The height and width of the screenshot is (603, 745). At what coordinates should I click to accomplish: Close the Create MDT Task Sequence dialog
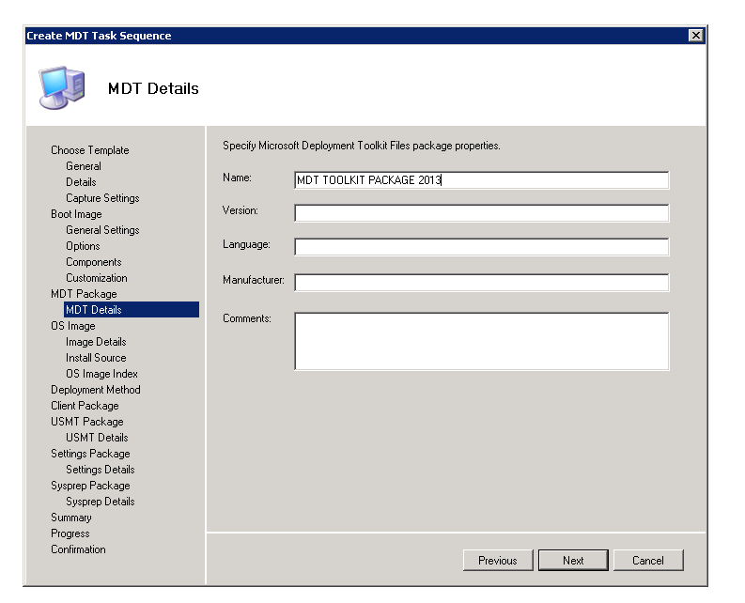(x=695, y=36)
